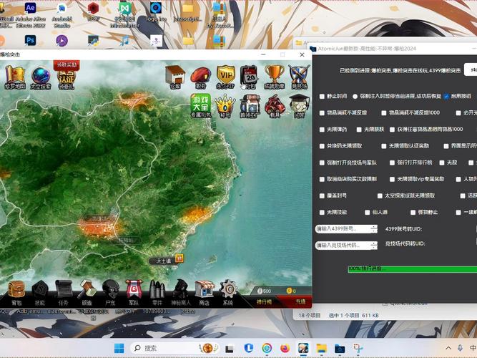Open the Windows Start menu
The height and width of the screenshot is (358, 477).
tap(119, 348)
